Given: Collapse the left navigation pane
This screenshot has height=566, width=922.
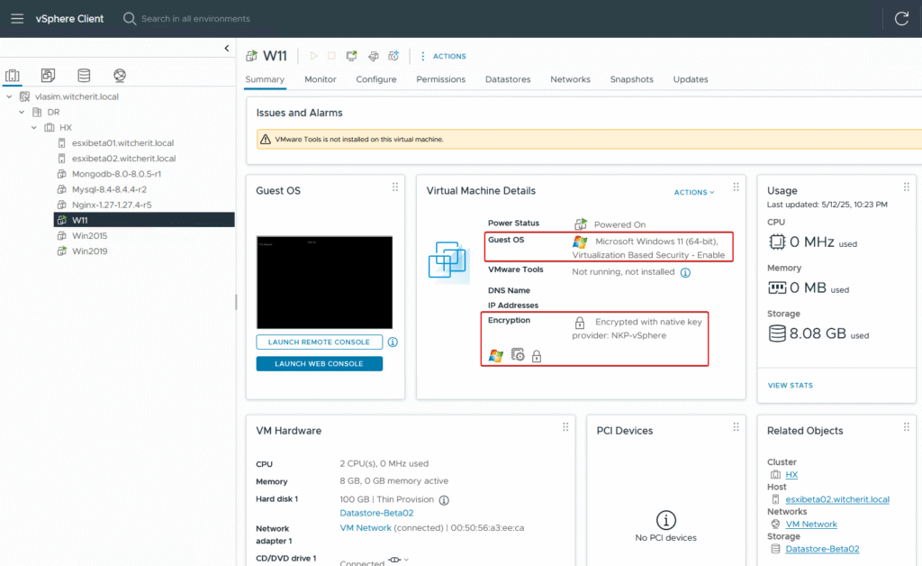Looking at the screenshot, I should click(x=227, y=49).
